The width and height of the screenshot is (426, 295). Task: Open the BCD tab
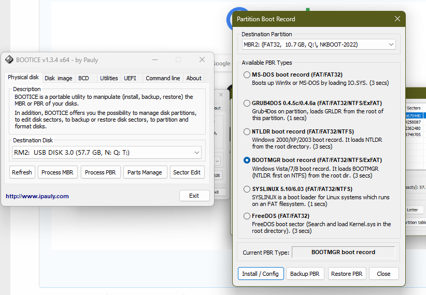coord(83,78)
